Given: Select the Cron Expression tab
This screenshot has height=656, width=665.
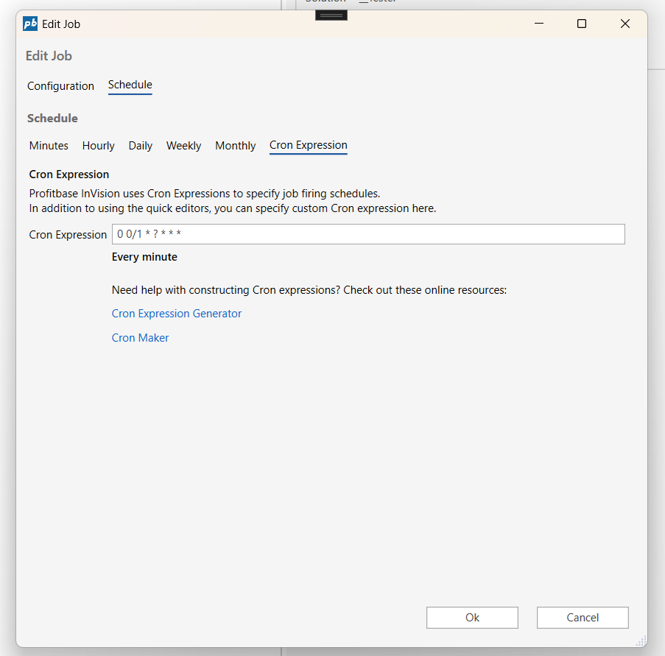Looking at the screenshot, I should (x=308, y=145).
